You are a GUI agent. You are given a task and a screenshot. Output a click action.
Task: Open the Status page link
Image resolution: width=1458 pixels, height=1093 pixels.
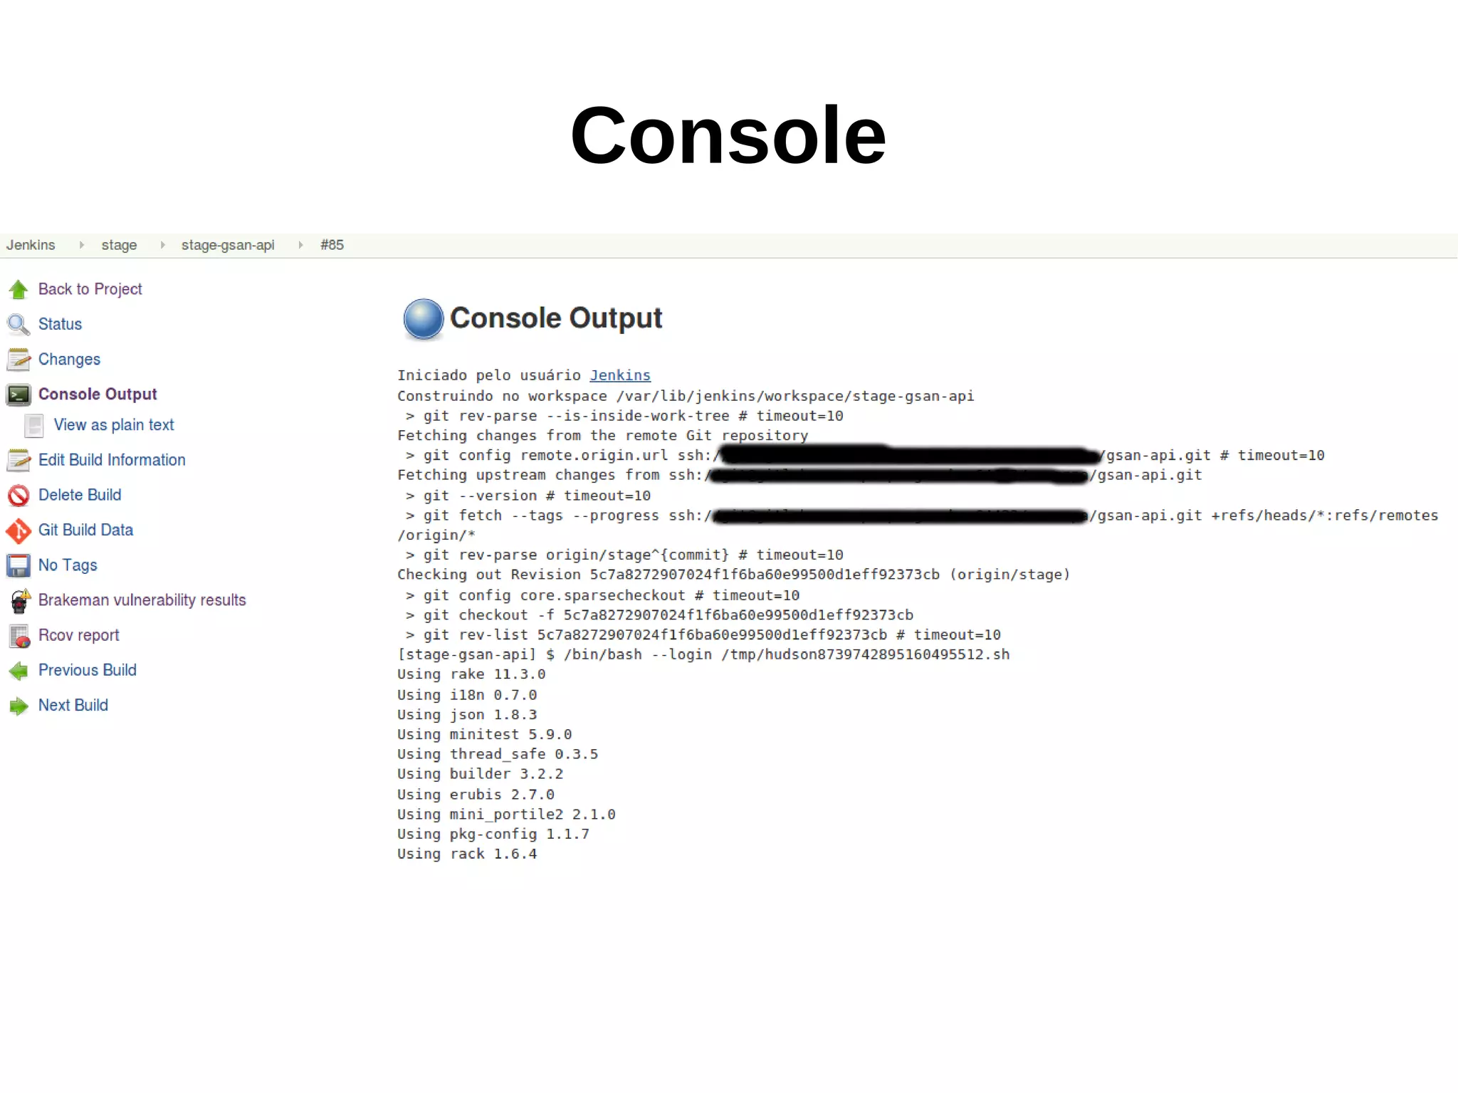click(x=60, y=324)
